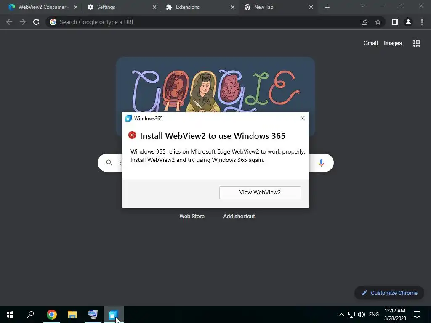Open volume control in system tray
431x323 pixels.
coord(362,315)
